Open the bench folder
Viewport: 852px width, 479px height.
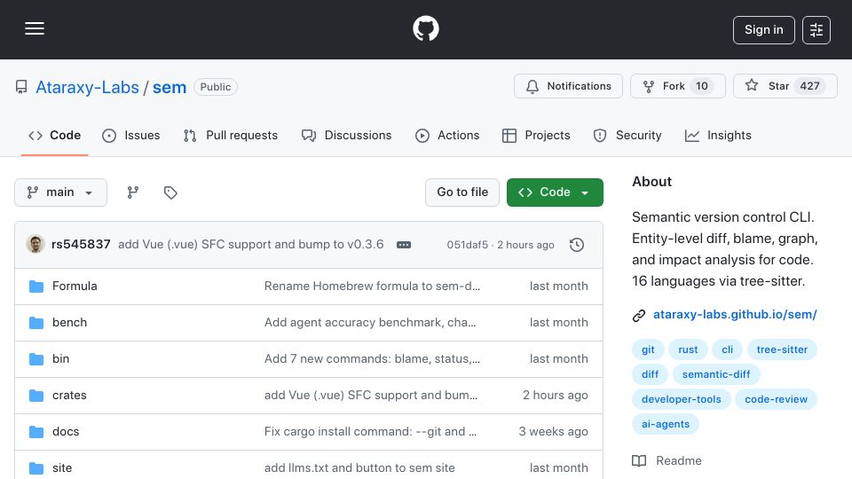(69, 323)
